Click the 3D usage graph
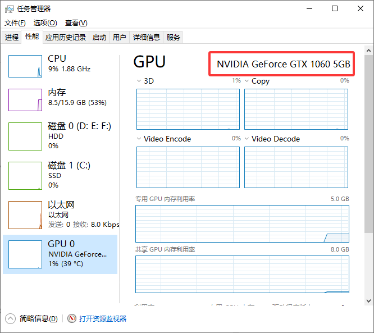374x333 pixels. (188, 110)
